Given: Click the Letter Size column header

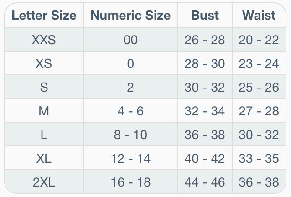Looking at the screenshot, I should [x=44, y=15].
